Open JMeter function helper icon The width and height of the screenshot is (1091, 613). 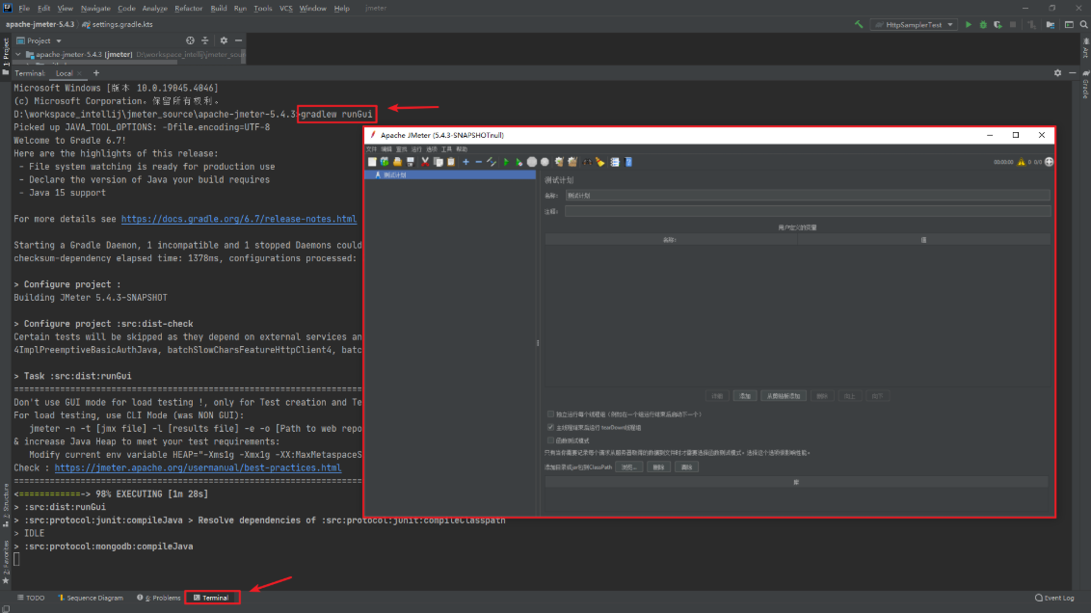[x=614, y=162]
